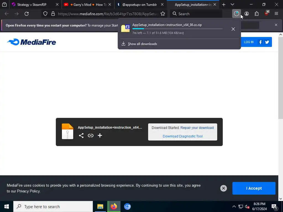Click into the Firefox Search box
The width and height of the screenshot is (283, 212).
click(196, 14)
